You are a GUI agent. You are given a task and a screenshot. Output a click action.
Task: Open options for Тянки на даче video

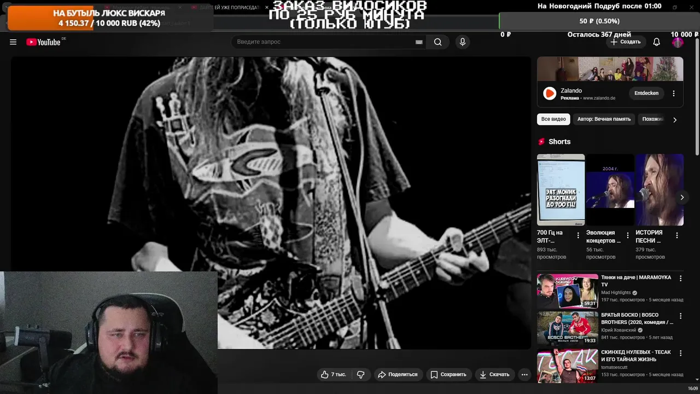pos(680,279)
